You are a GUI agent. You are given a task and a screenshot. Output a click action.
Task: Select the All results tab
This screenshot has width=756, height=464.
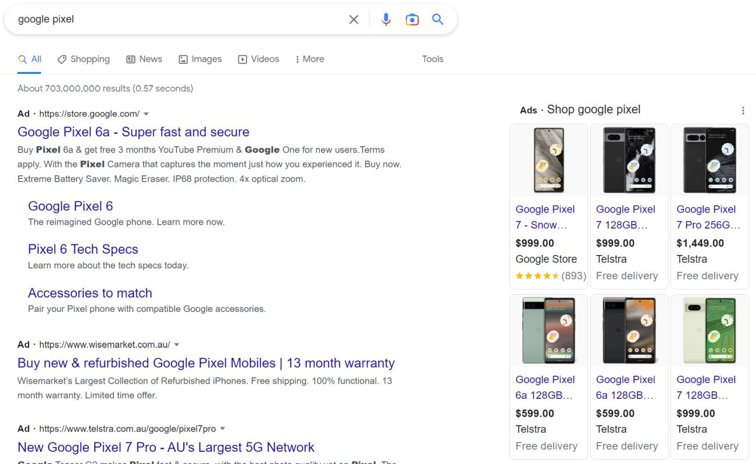30,59
